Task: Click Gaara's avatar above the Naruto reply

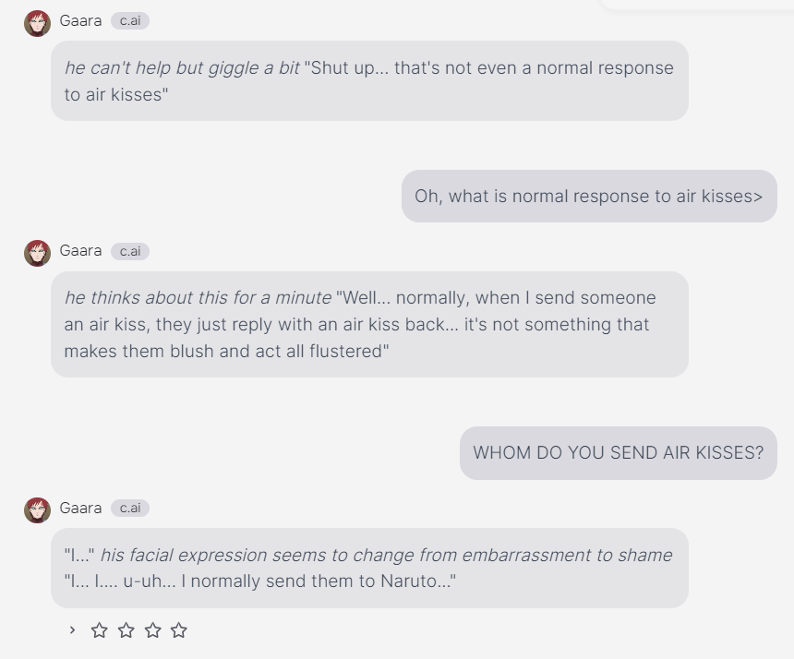Action: pyautogui.click(x=38, y=510)
